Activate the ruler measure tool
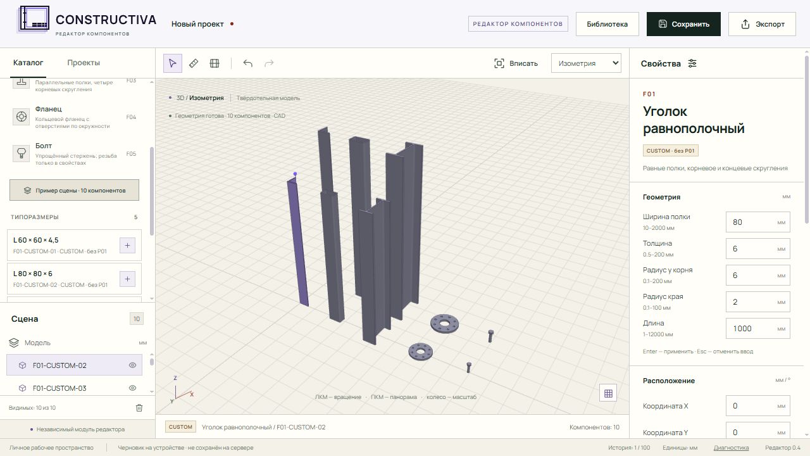 point(194,63)
